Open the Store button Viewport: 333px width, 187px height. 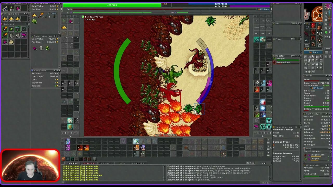pyautogui.click(x=313, y=52)
